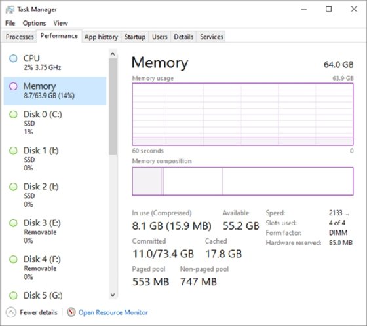
Task: Click the sidebar scroll up arrow
Action: click(113, 54)
